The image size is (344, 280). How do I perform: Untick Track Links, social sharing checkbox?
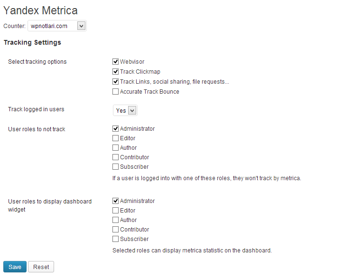115,82
